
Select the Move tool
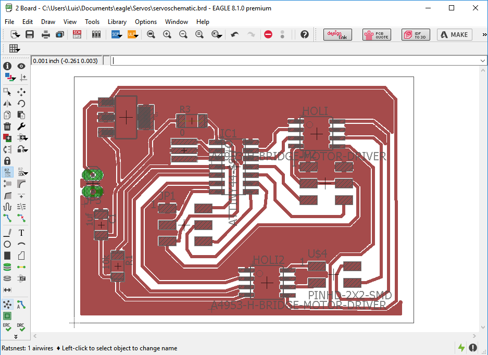pyautogui.click(x=21, y=92)
